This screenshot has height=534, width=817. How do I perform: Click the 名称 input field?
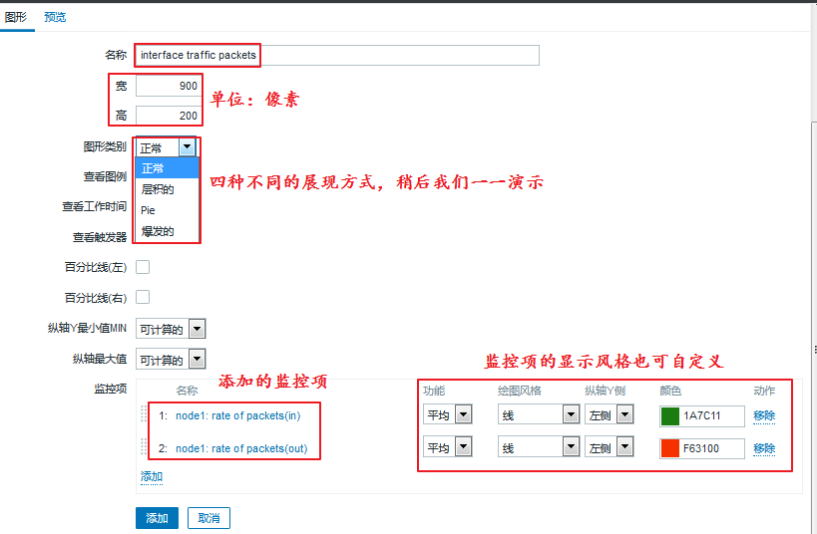click(337, 55)
